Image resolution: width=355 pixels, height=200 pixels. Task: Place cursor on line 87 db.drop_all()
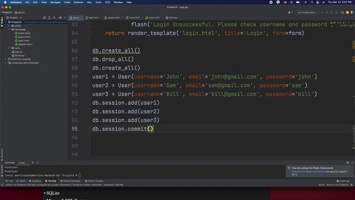[113, 59]
